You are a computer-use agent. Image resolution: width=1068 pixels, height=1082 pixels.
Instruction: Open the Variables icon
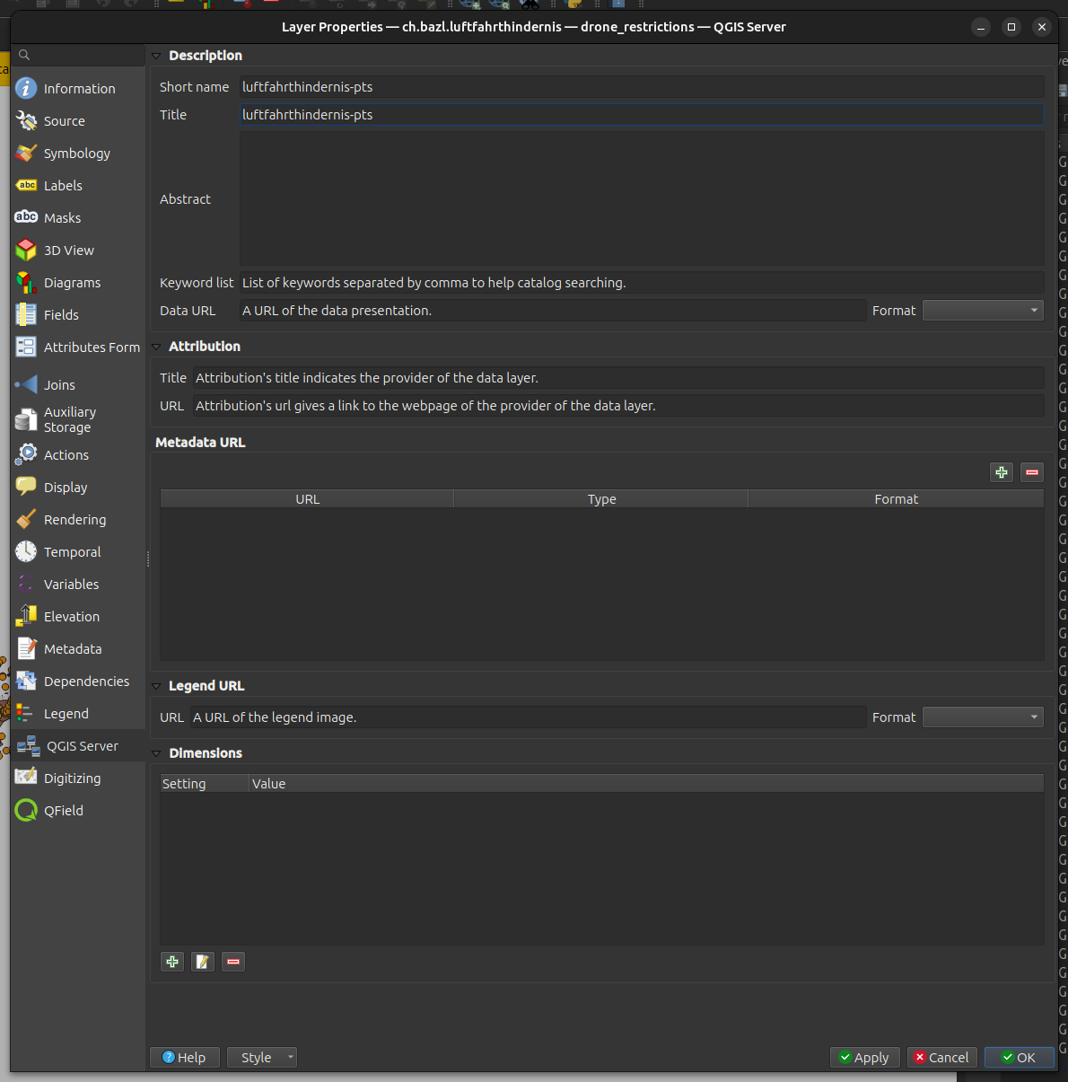click(26, 584)
